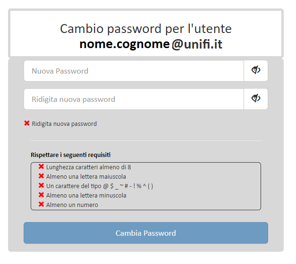
Task: Click red X for special character requirement
Action: pos(41,186)
